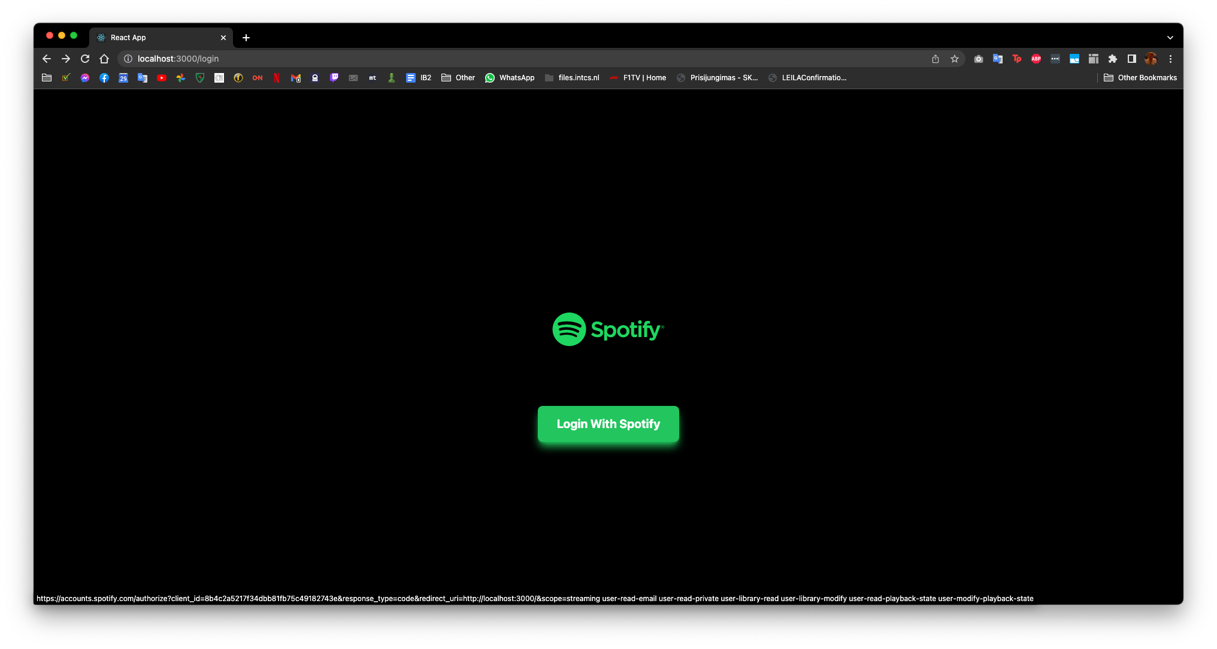
Task: Open the Twitch bookmark
Action: [x=334, y=78]
